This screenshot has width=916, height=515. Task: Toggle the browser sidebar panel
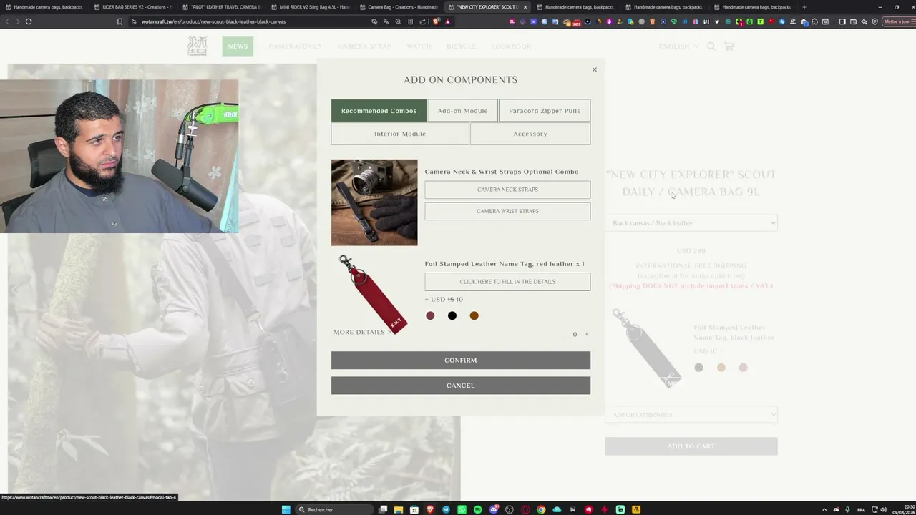tap(842, 21)
